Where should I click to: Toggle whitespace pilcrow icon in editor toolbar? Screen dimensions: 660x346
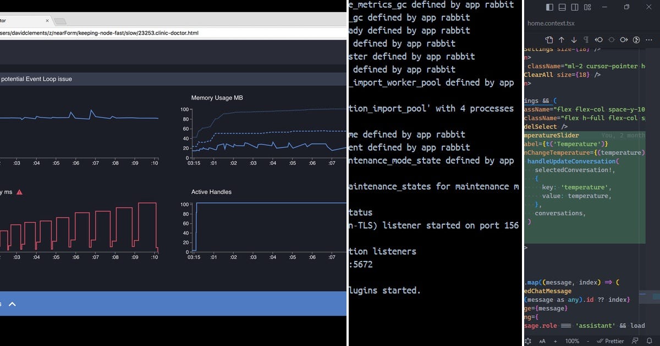tap(586, 40)
